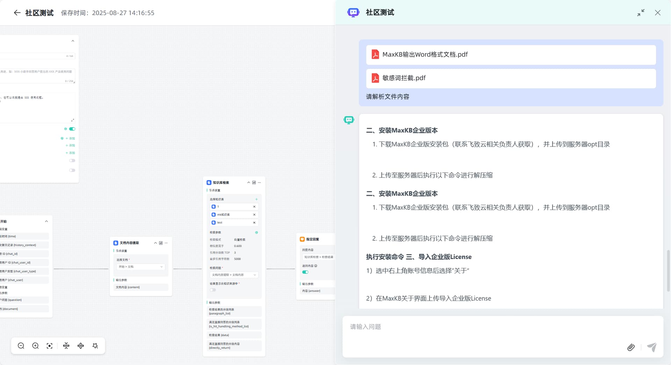Click the 回复内容 field in the 指定回复 node
671x365 pixels.
point(318,257)
